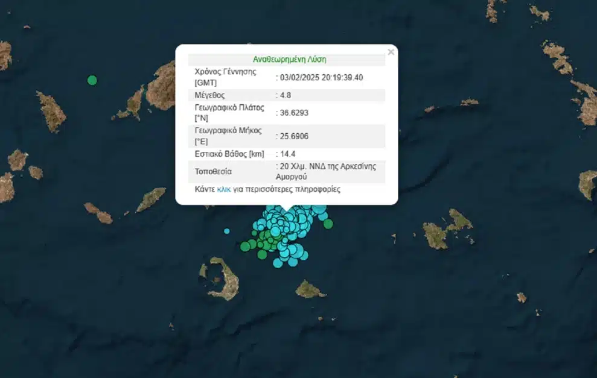Click the butterfly-shaped Astypalaia island
Image resolution: width=597 pixels, height=378 pixels.
(x=447, y=229)
